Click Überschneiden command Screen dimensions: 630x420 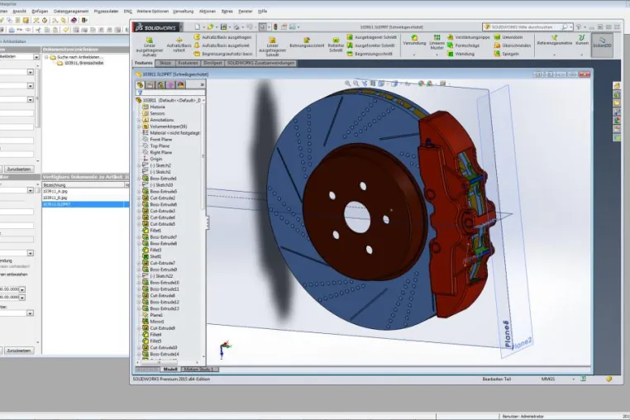513,45
